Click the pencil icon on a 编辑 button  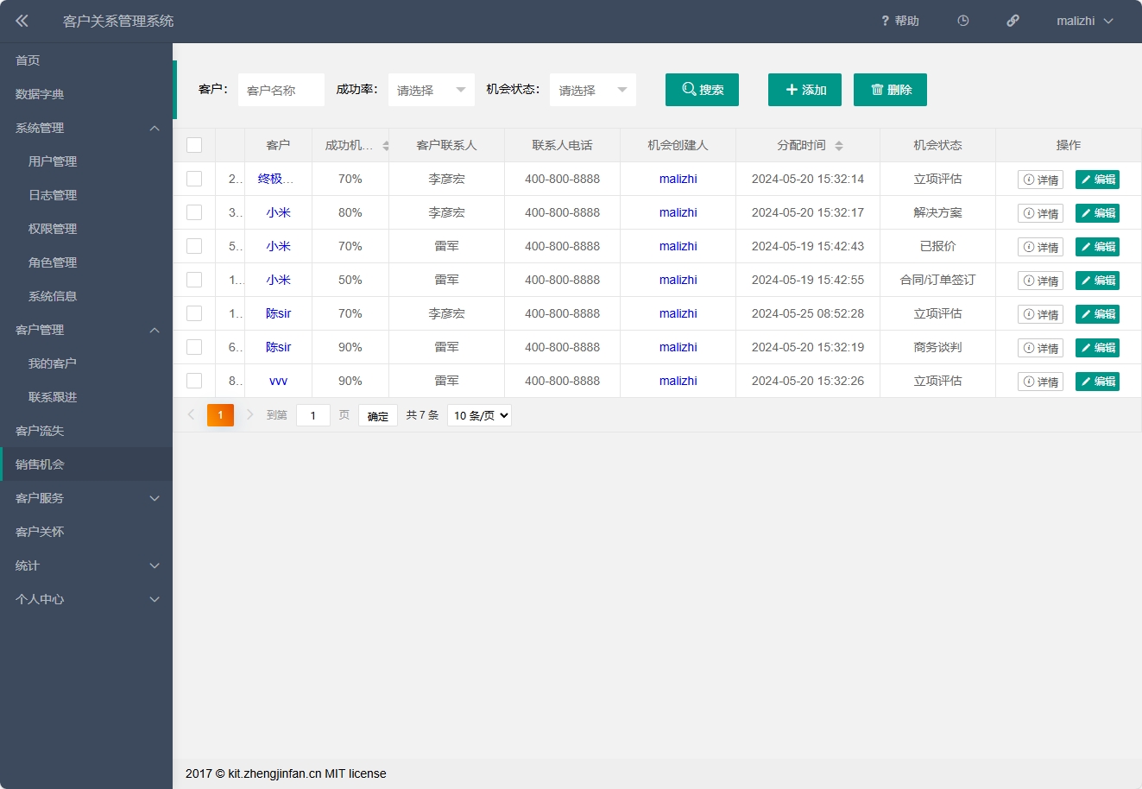(x=1087, y=179)
